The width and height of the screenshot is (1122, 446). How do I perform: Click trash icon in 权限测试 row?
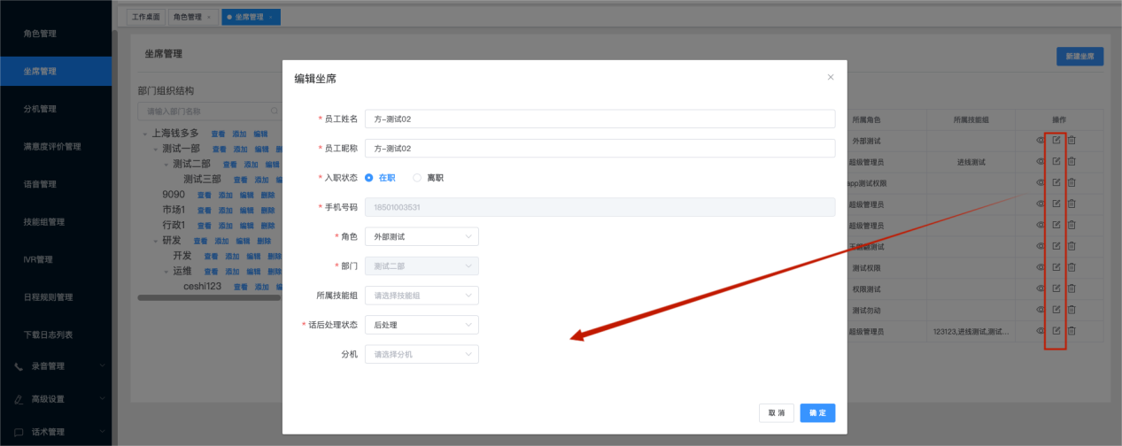[x=1071, y=288]
